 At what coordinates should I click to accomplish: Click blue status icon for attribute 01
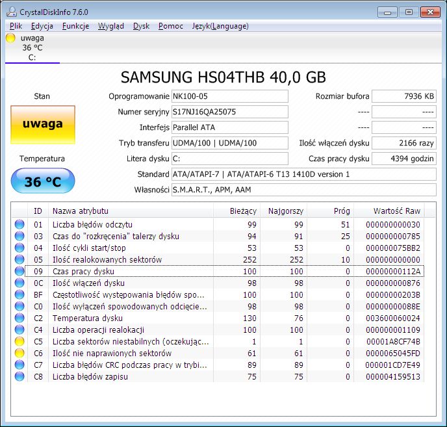19,224
